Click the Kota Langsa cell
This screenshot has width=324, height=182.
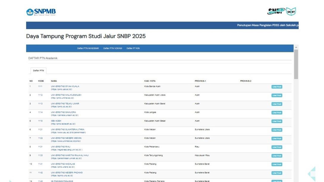150,112
